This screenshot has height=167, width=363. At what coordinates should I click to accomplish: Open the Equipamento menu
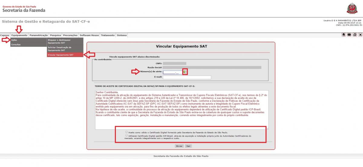[19, 35]
